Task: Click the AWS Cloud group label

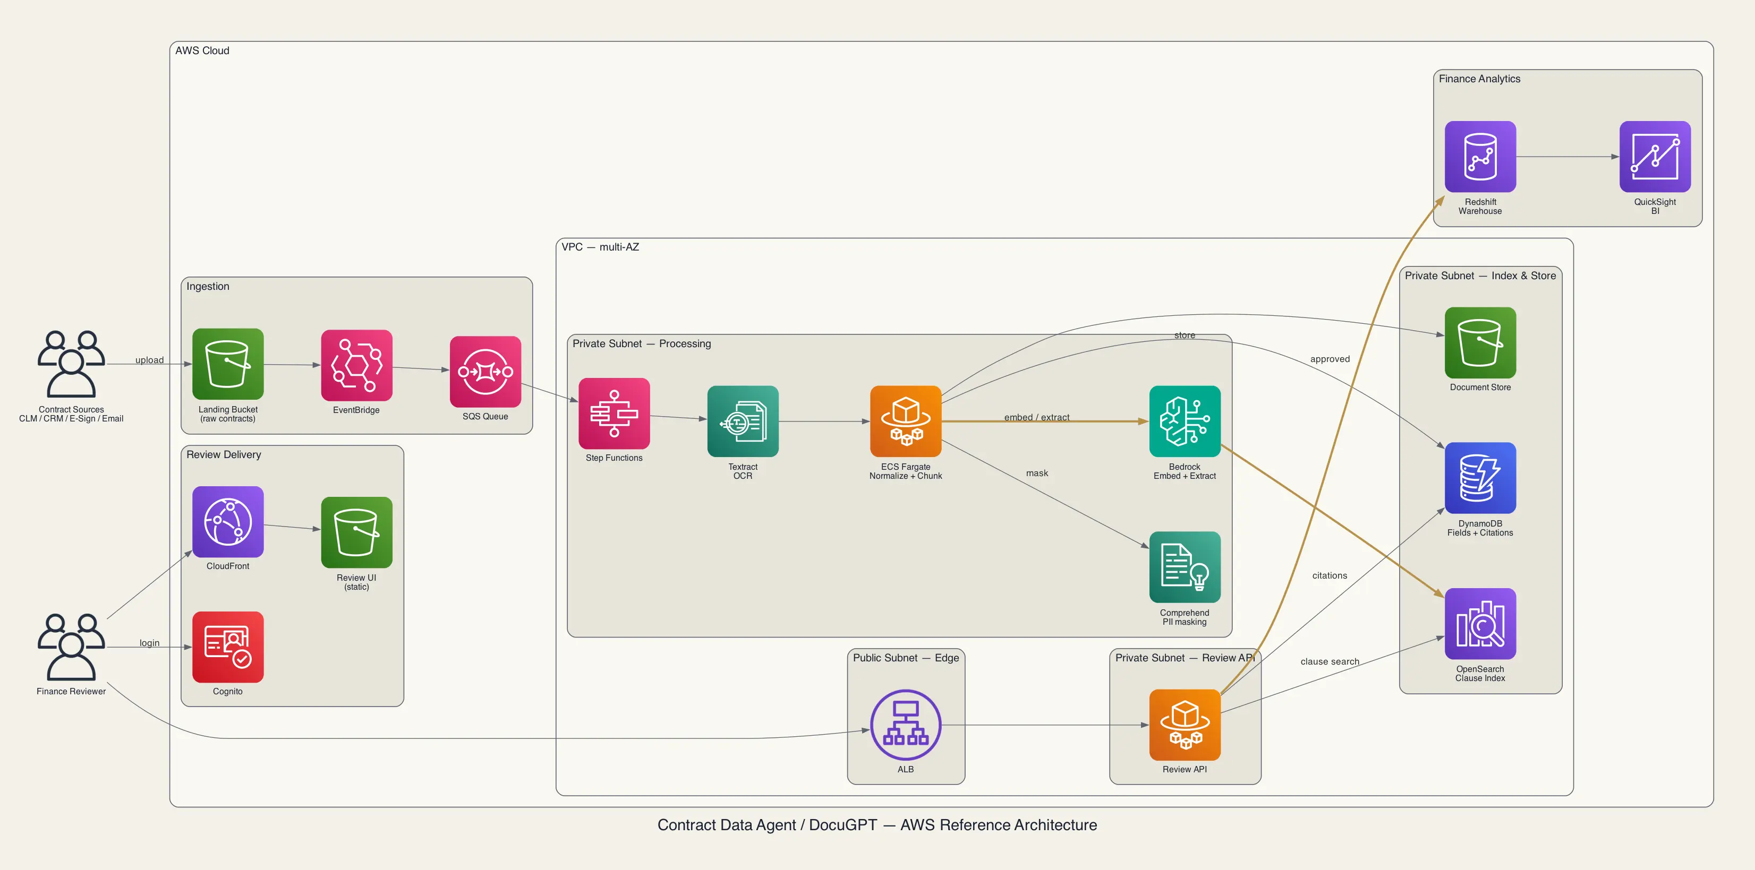Action: pos(202,50)
